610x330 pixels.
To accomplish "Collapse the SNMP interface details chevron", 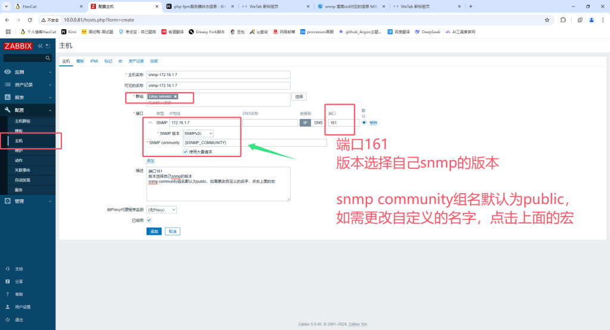I will coord(150,122).
